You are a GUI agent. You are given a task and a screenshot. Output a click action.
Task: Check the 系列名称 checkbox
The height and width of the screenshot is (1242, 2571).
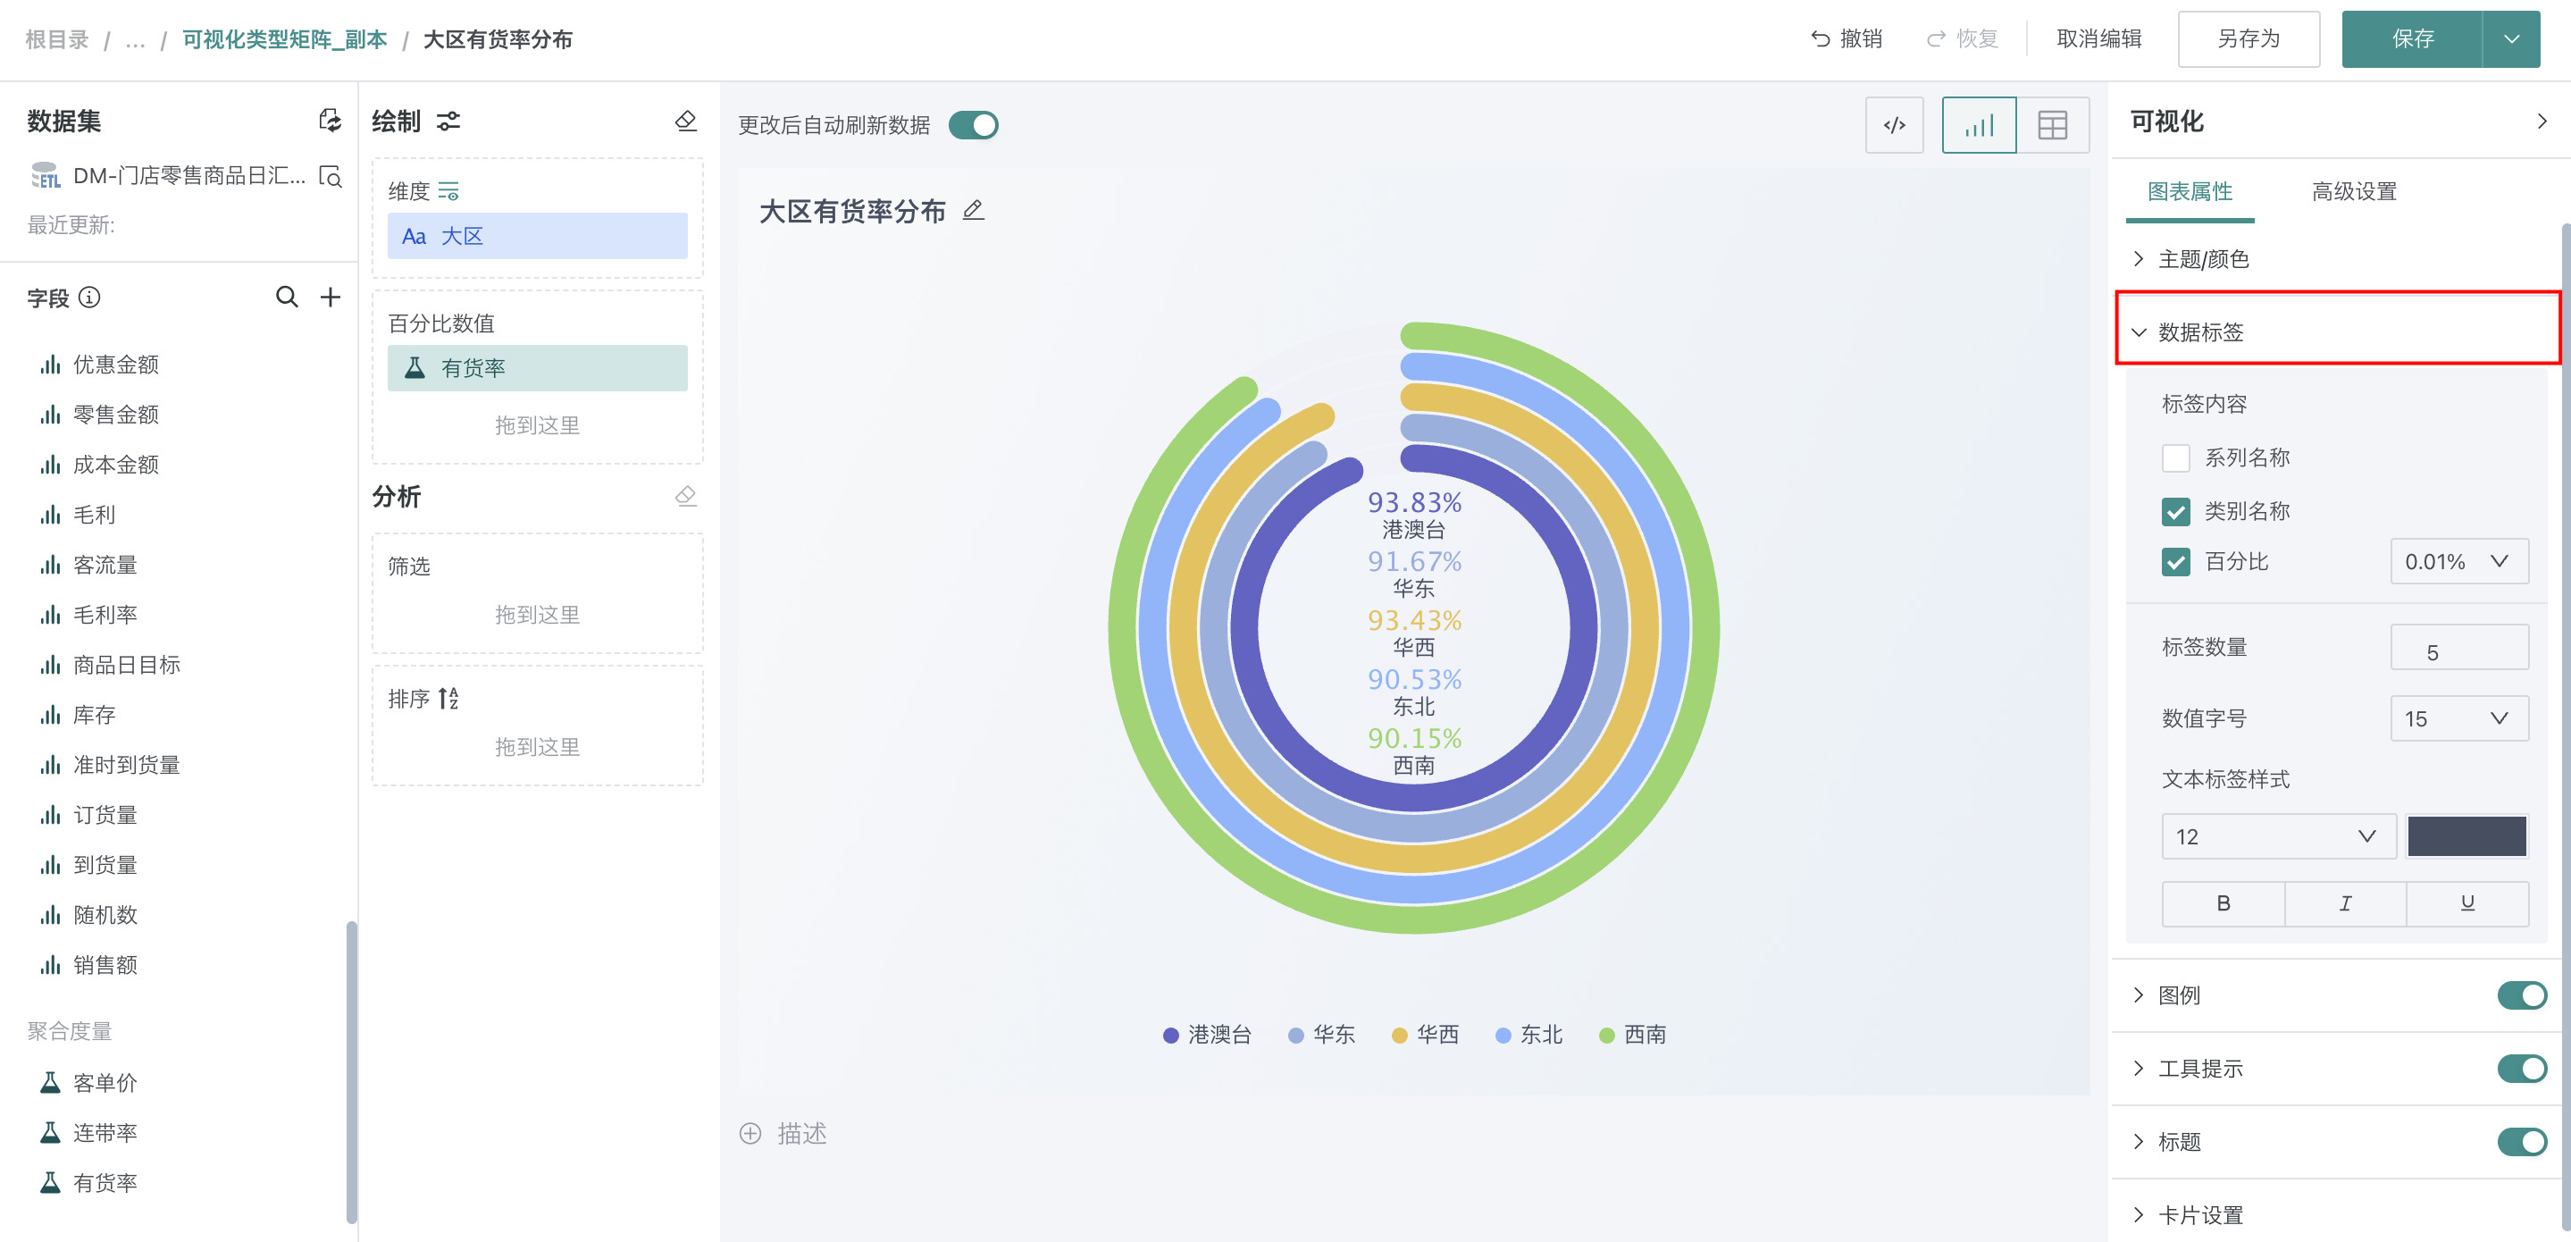pyautogui.click(x=2176, y=458)
